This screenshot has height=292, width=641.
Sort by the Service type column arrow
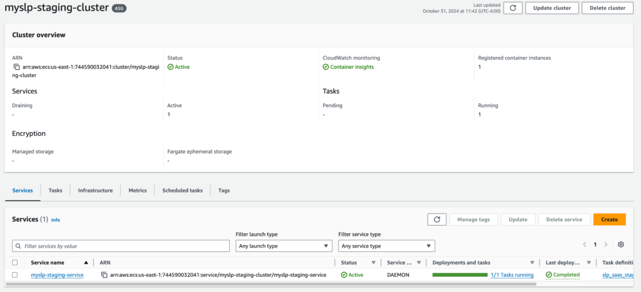click(419, 263)
